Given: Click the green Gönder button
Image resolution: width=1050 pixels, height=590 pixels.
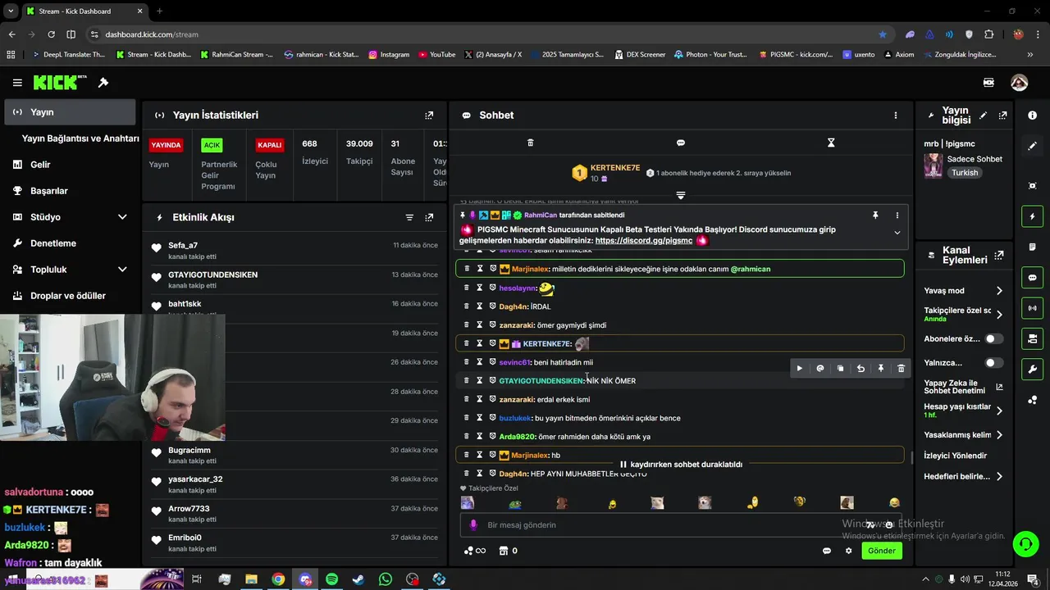Looking at the screenshot, I should point(882,551).
